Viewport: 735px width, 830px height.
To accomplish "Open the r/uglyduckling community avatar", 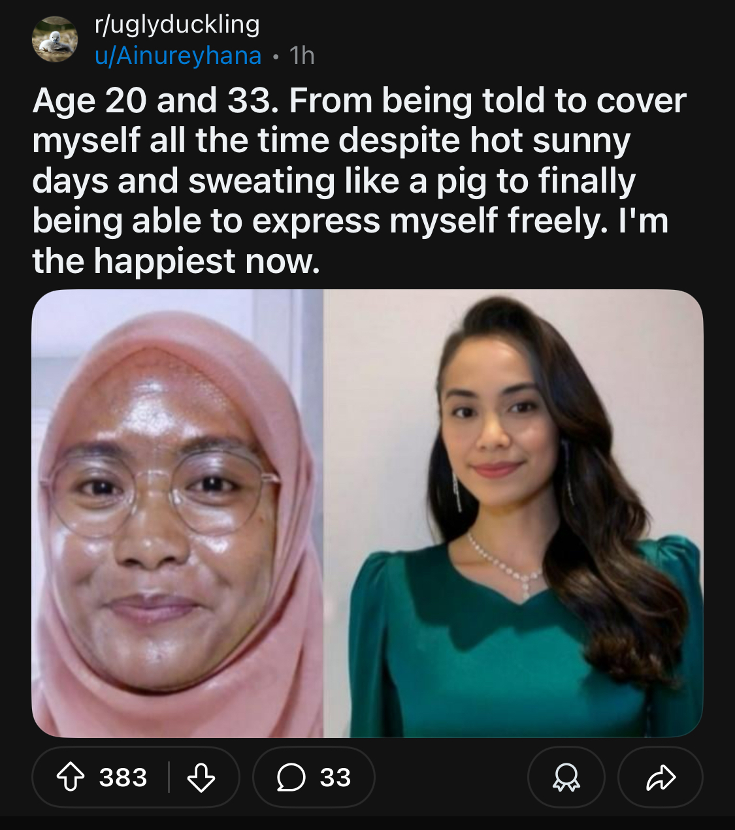I will (55, 39).
